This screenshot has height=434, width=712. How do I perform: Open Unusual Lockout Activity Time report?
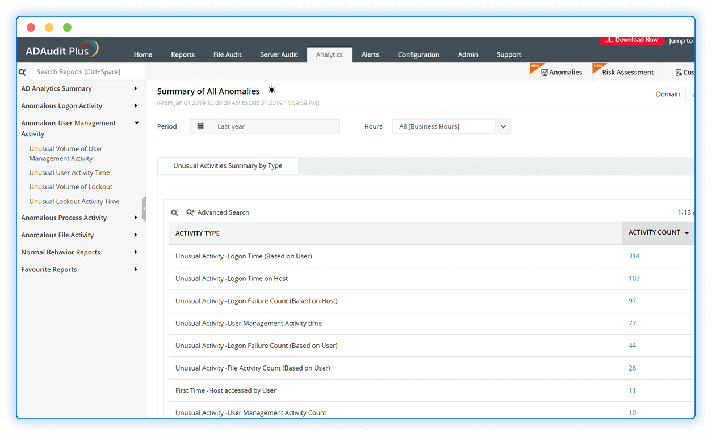pyautogui.click(x=74, y=202)
